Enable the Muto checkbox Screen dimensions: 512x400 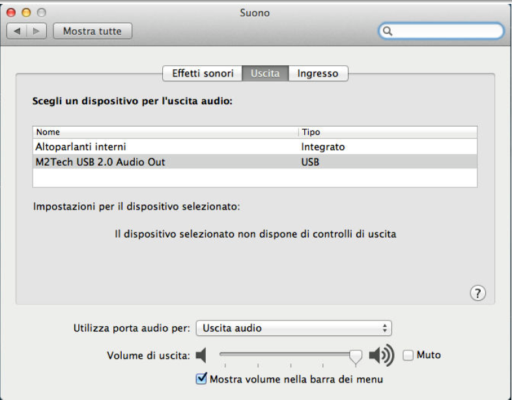point(408,355)
